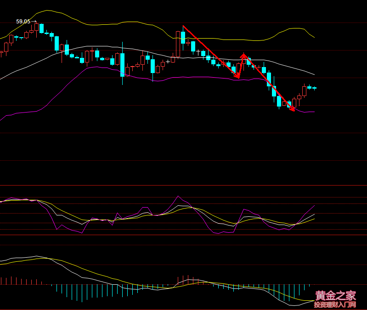Click the right end of the white middle band
The height and width of the screenshot is (310, 367).
tap(314, 74)
